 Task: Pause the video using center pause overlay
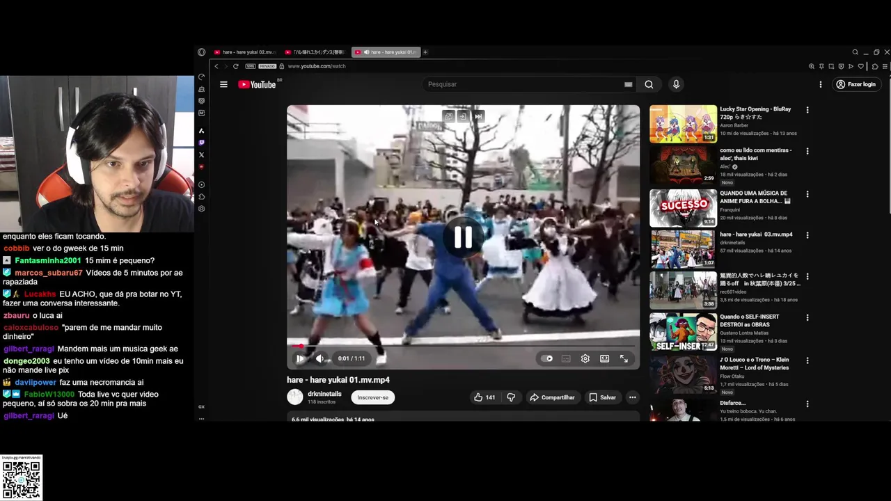click(x=463, y=238)
